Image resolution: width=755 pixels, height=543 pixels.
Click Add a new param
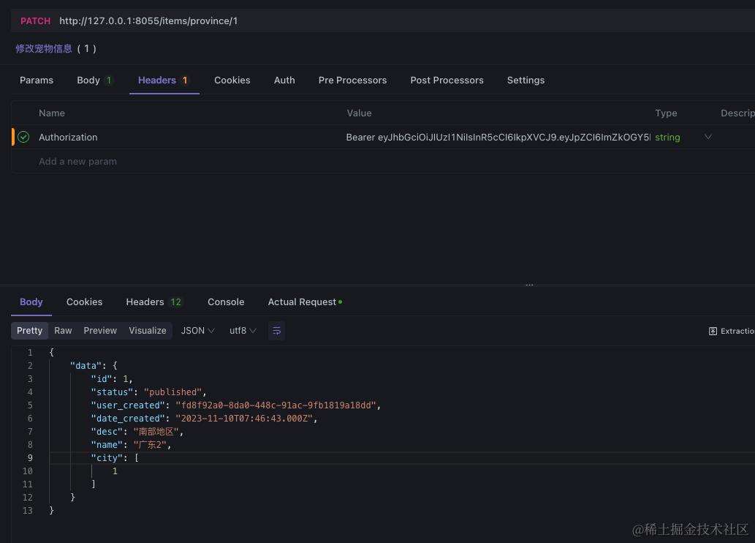click(77, 161)
